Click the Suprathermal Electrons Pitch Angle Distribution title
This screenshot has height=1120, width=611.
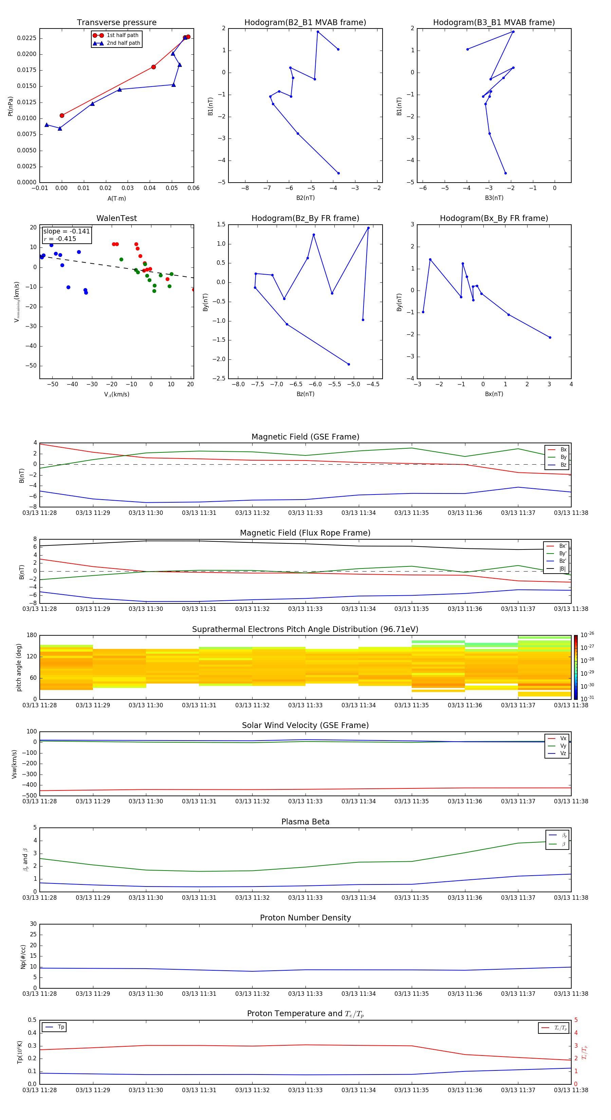pyautogui.click(x=305, y=629)
